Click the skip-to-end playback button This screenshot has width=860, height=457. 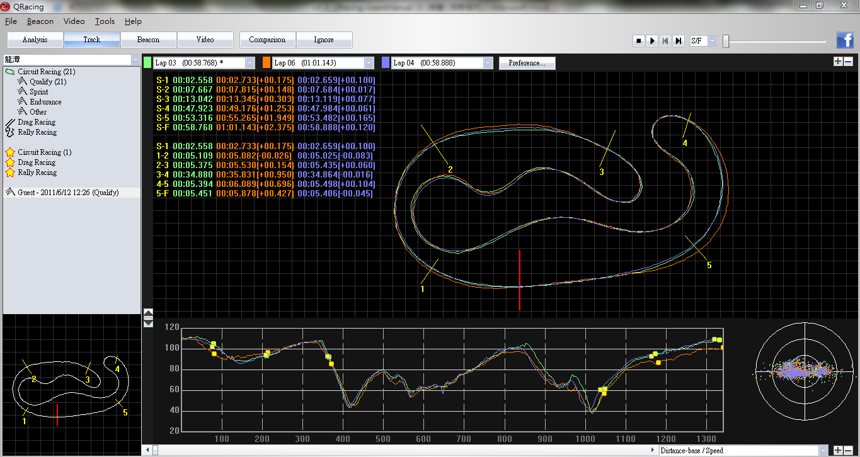[679, 40]
